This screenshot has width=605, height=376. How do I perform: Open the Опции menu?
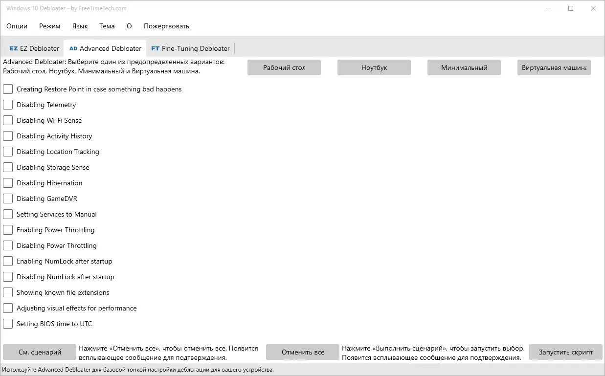pyautogui.click(x=17, y=26)
